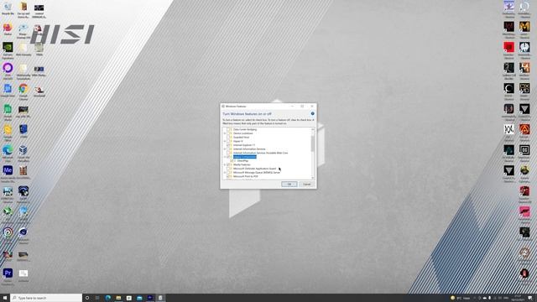The height and width of the screenshot is (302, 537).
Task: Click the weather widget on the taskbar
Action: tap(461, 299)
